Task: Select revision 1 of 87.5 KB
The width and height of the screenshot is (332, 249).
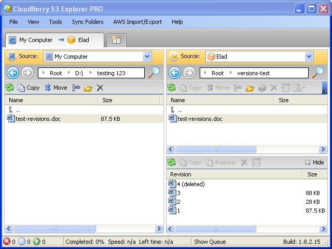Action: pos(247,211)
